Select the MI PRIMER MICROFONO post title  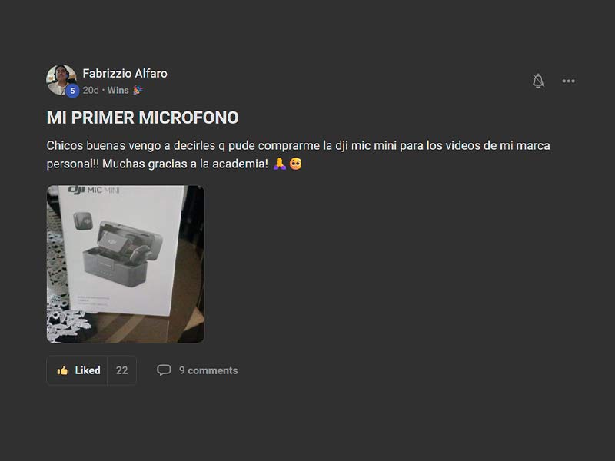[x=143, y=118]
